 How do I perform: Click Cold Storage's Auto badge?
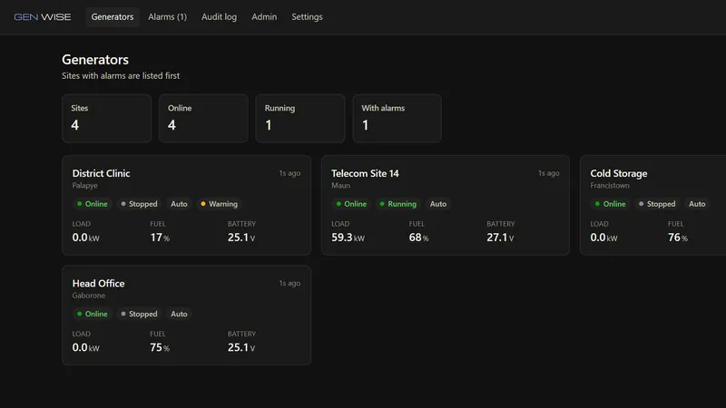[697, 204]
